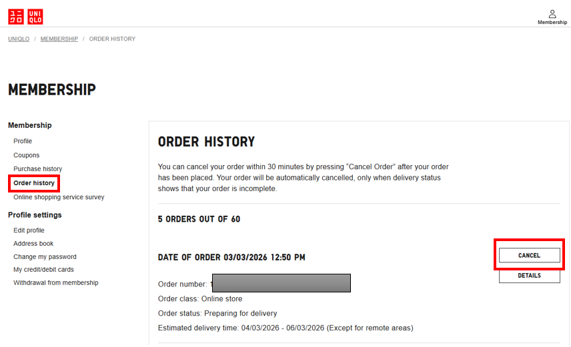Image resolution: width=571 pixels, height=347 pixels.
Task: Click the date of order heading
Action: (x=231, y=257)
